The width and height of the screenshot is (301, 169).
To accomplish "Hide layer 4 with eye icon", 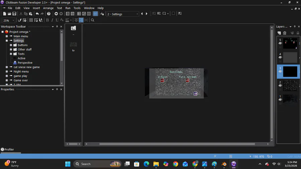I will click(280, 57).
